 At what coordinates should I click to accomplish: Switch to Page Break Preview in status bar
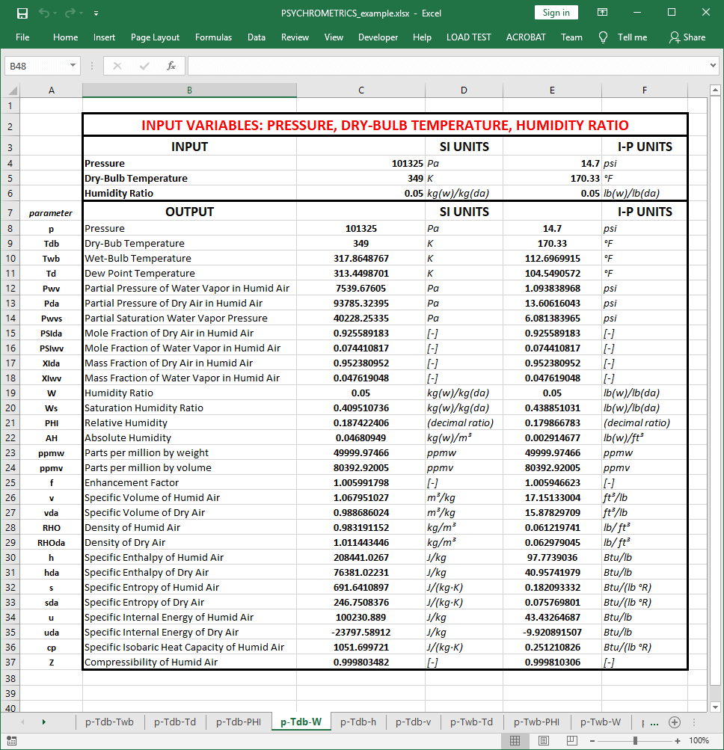pyautogui.click(x=570, y=740)
